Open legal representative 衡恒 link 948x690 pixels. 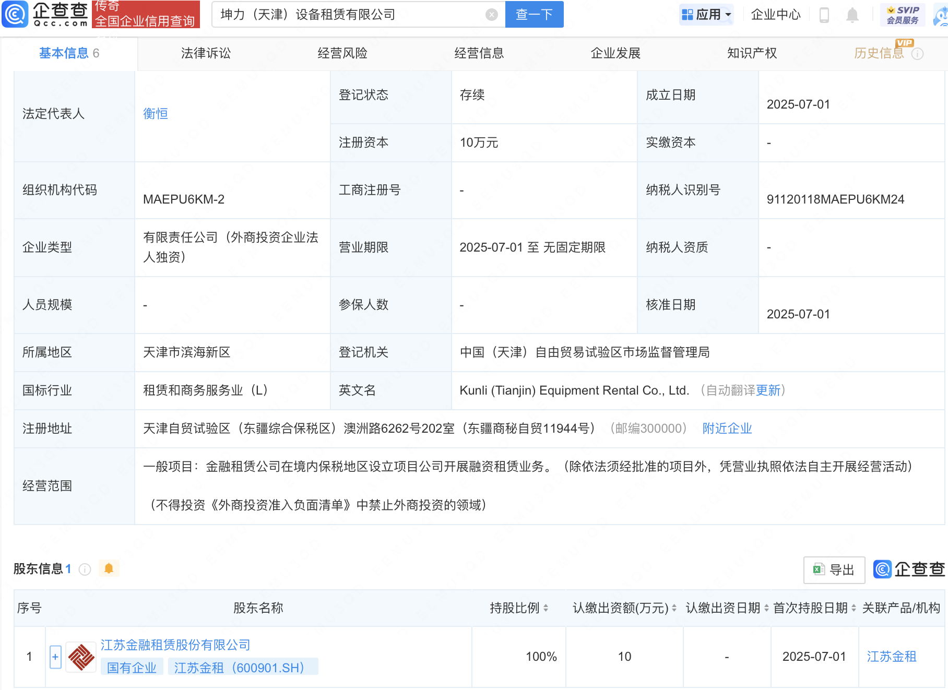[156, 114]
